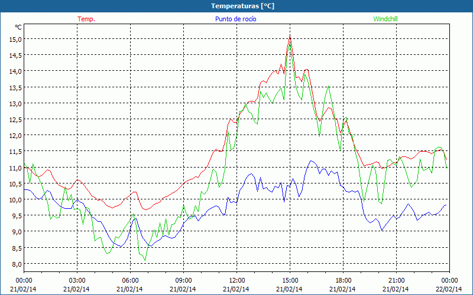Click the 15:00 time axis label
The image size is (473, 295).
pos(290,281)
